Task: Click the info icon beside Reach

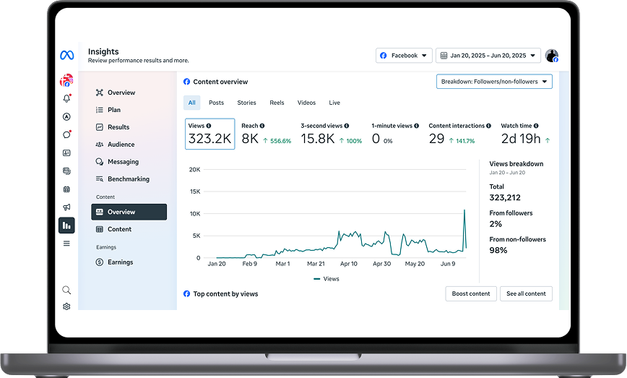Action: 262,126
